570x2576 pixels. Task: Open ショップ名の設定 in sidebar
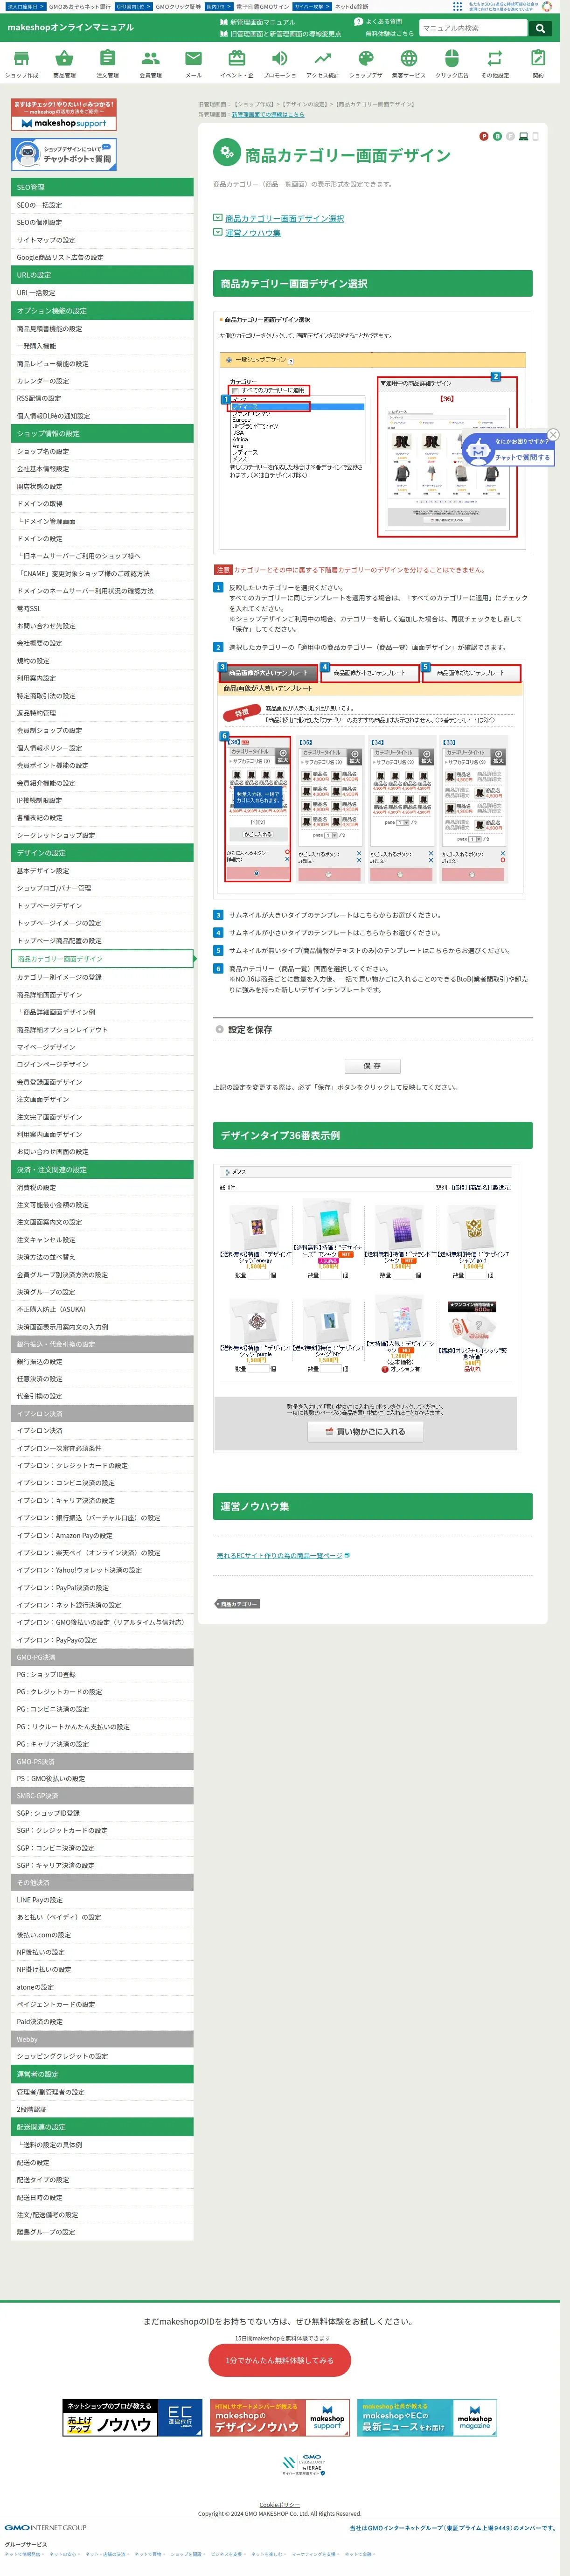click(102, 451)
